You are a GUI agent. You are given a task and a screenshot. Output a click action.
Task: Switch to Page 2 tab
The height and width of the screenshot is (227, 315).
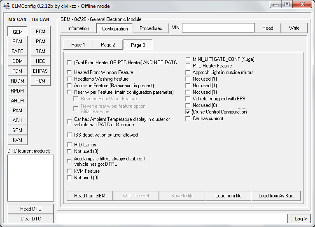coord(108,45)
